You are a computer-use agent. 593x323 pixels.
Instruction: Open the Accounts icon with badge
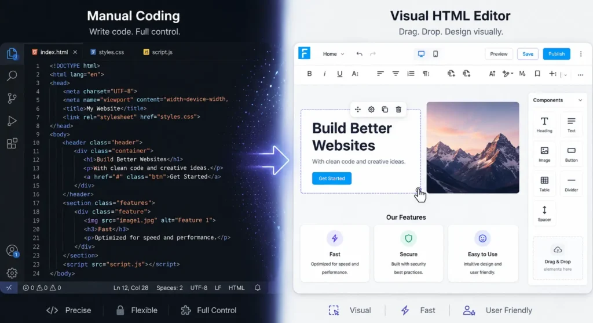click(x=12, y=251)
